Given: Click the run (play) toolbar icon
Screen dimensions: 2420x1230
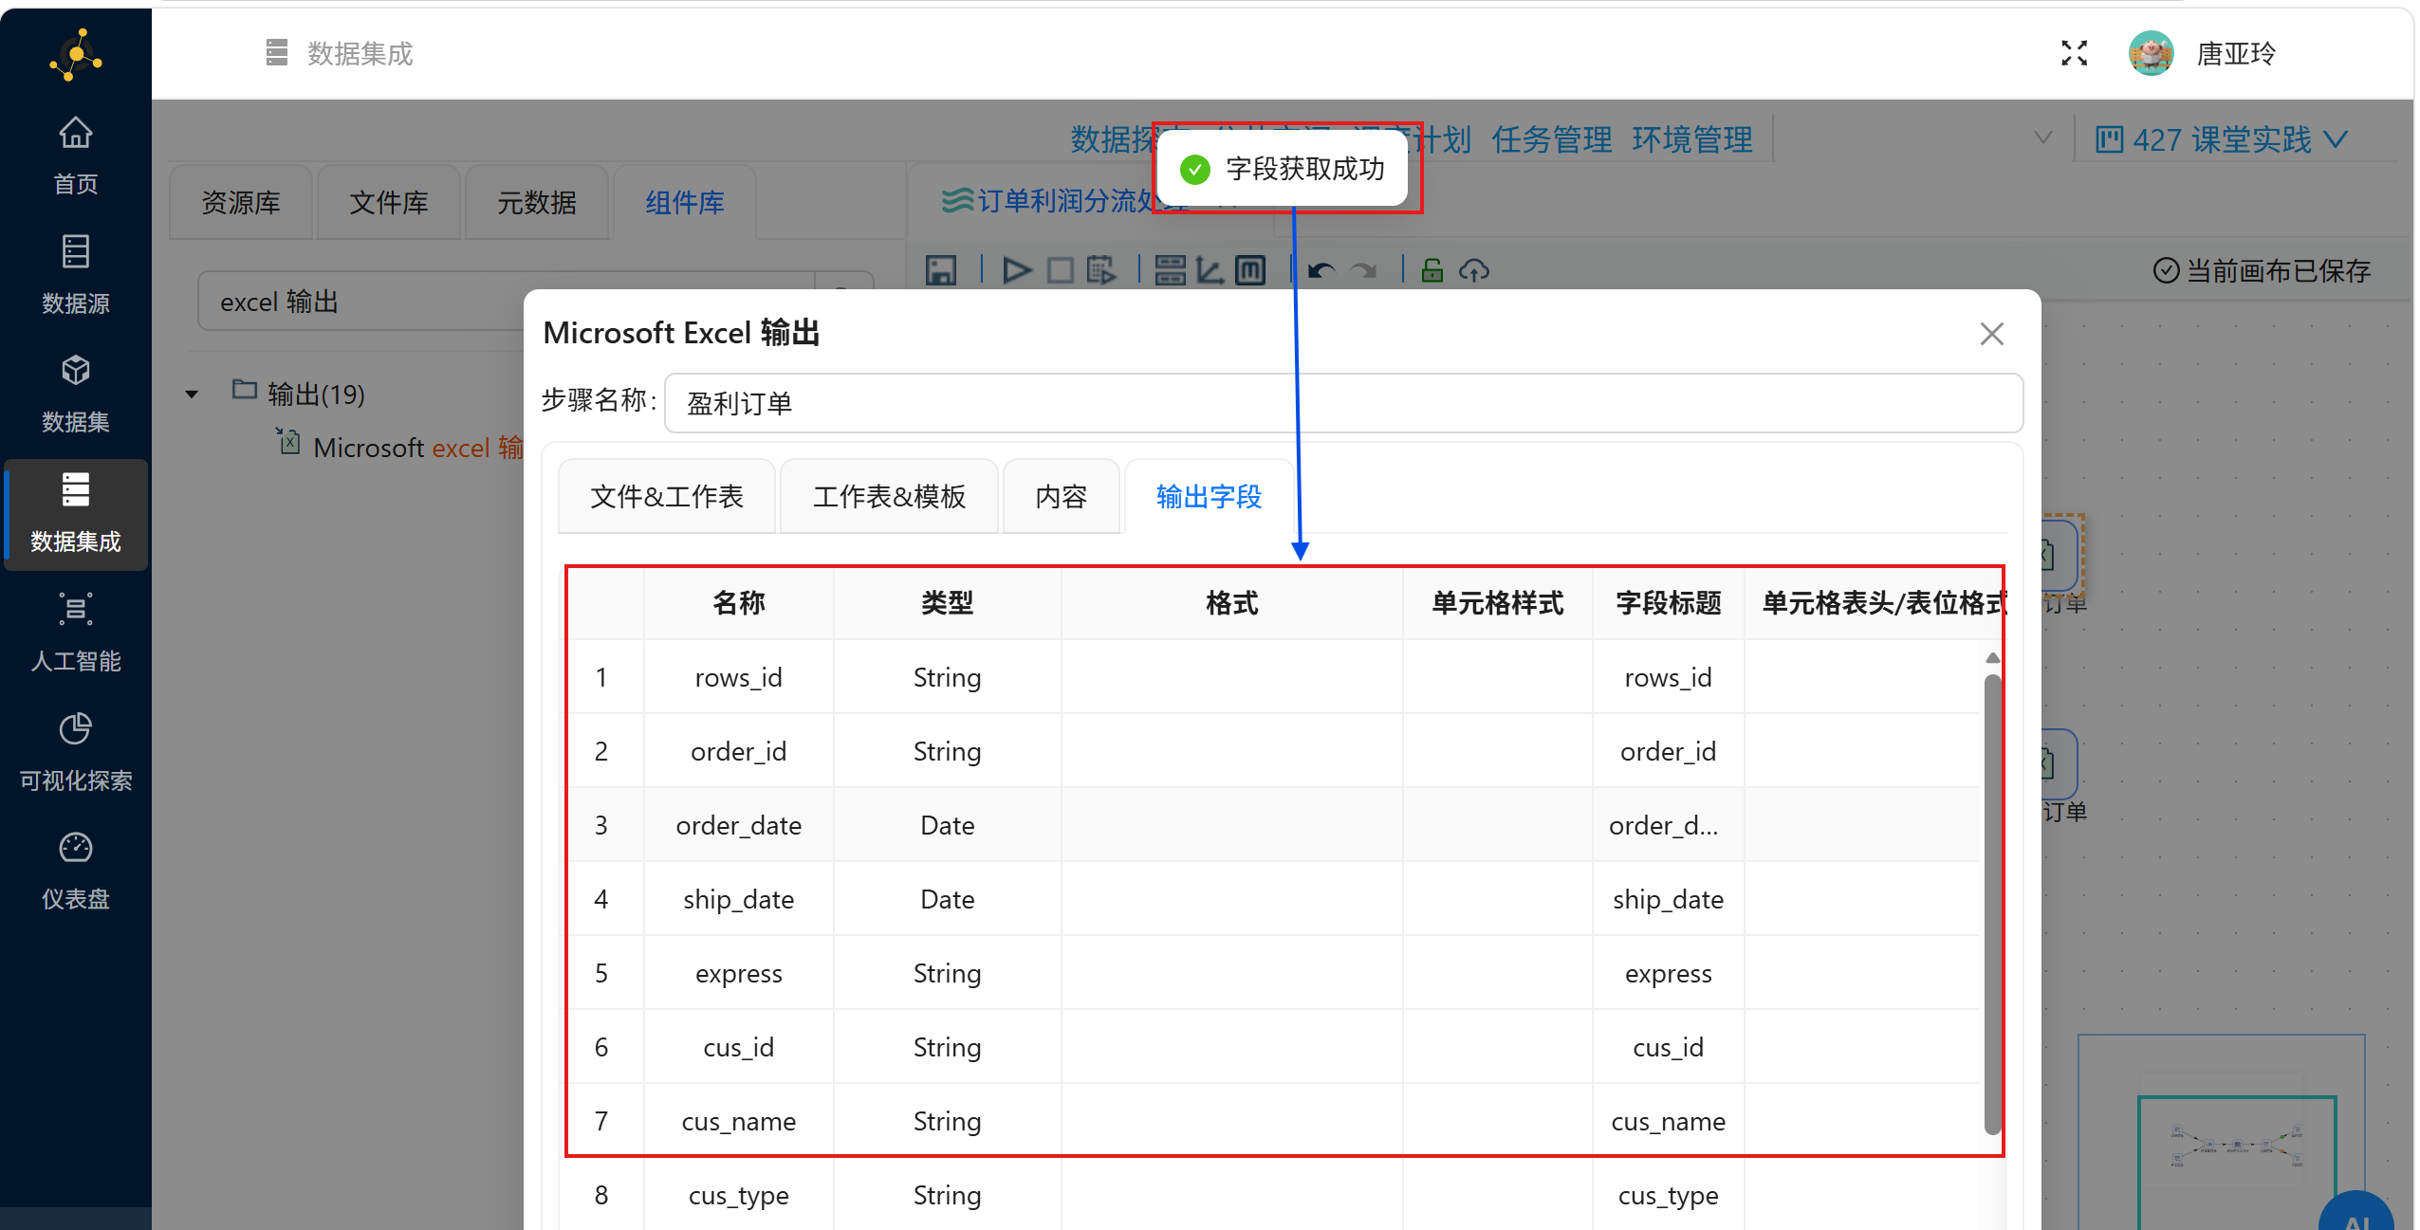Looking at the screenshot, I should coord(1016,271).
